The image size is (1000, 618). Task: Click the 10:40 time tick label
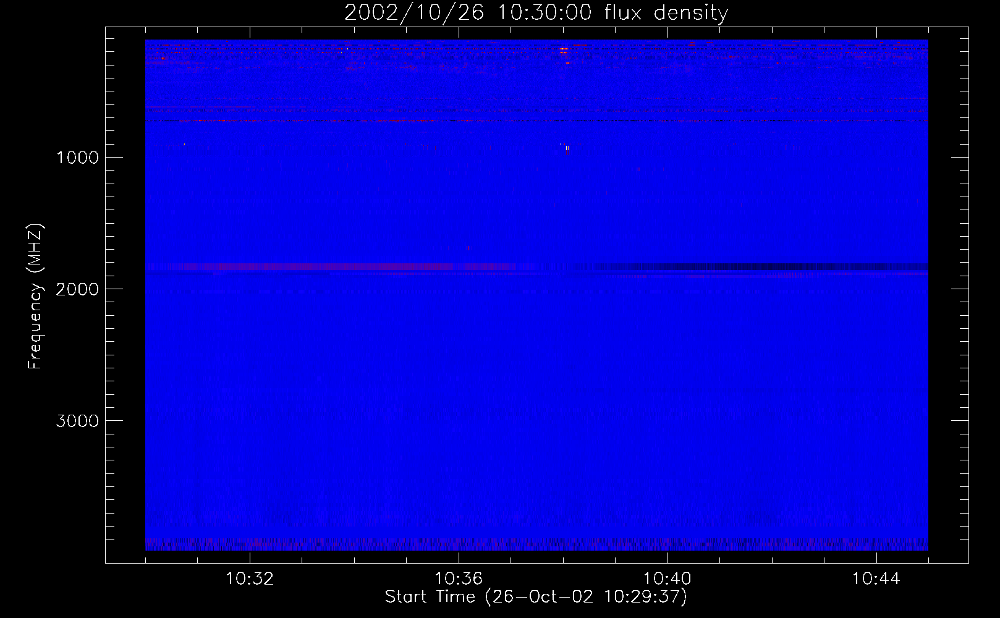(x=667, y=579)
